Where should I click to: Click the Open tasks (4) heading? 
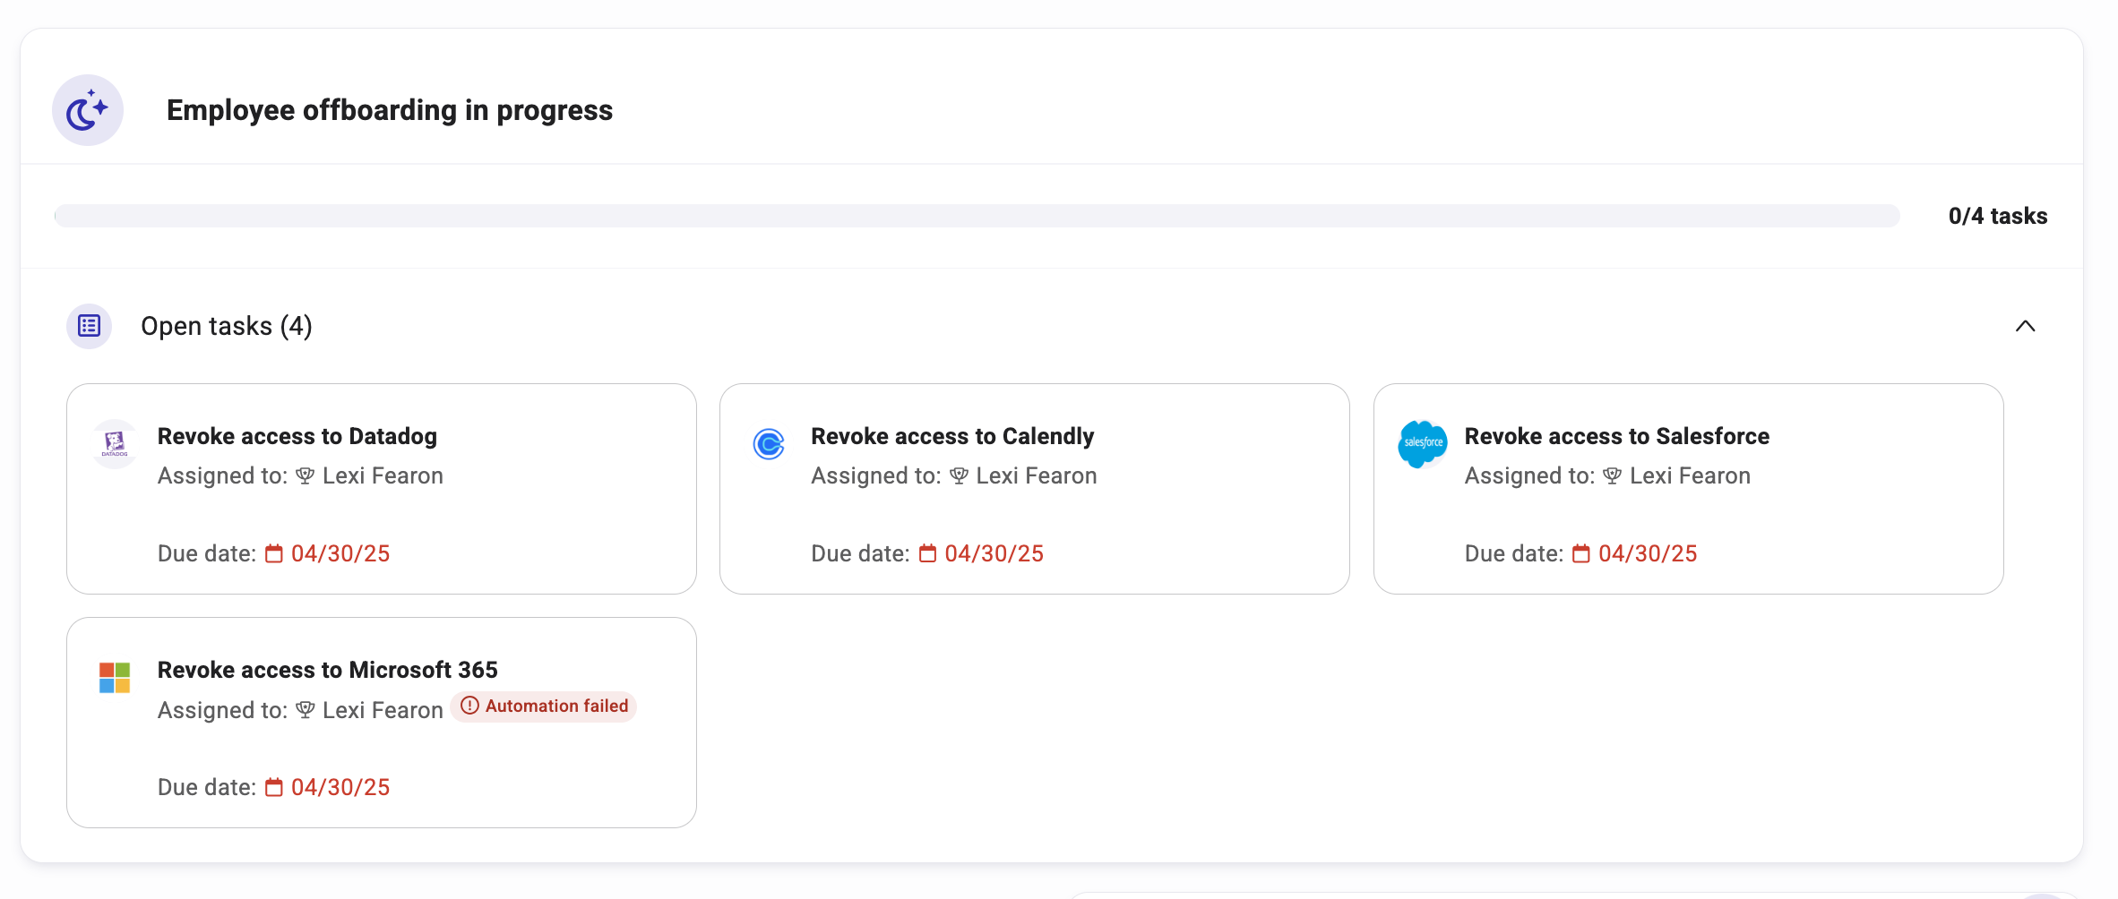[227, 326]
